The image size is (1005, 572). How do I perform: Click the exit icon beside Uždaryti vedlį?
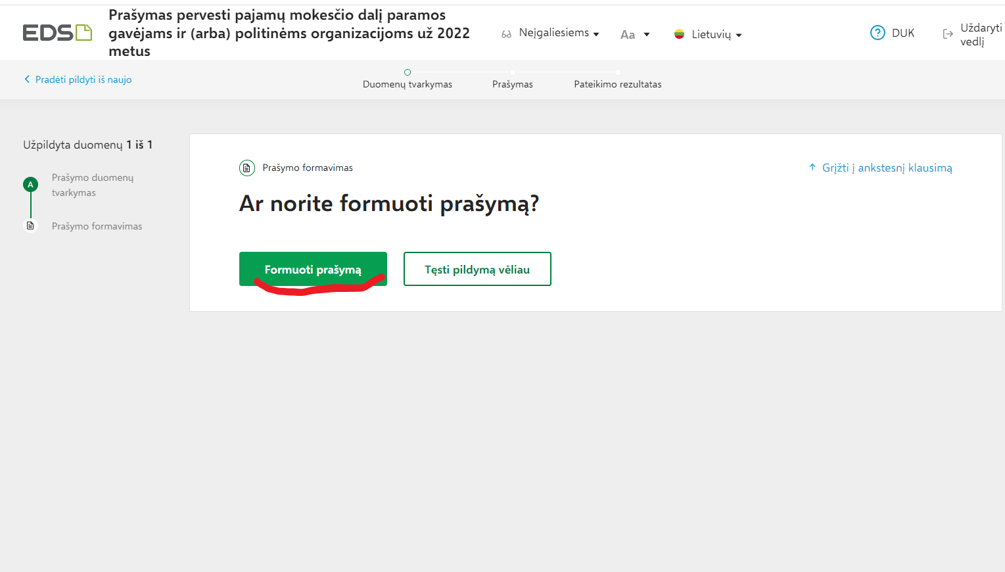click(948, 34)
